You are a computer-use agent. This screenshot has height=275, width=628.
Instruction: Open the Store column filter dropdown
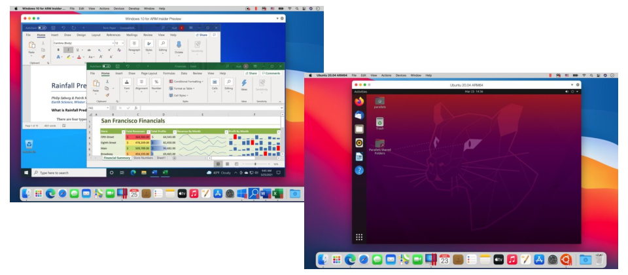pos(124,132)
